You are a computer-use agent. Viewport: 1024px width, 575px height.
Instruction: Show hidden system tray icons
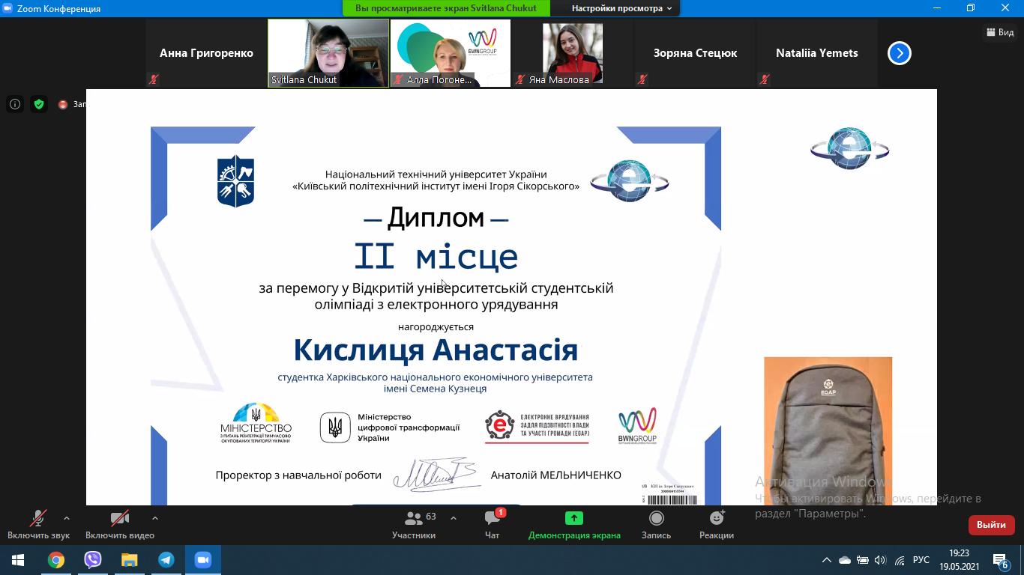(827, 560)
